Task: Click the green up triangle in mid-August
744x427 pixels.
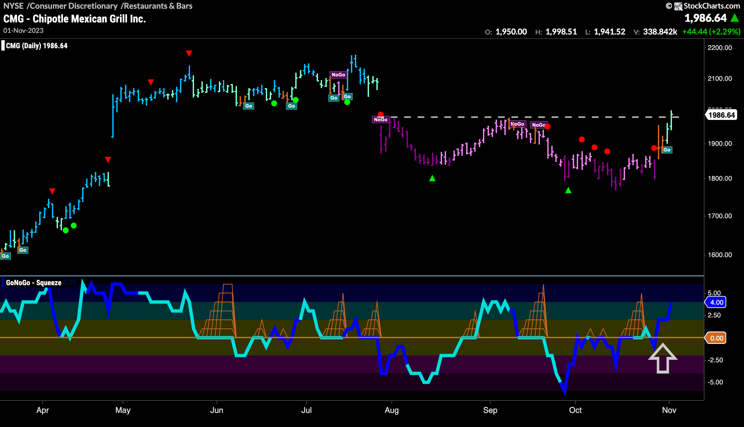Action: tap(432, 178)
